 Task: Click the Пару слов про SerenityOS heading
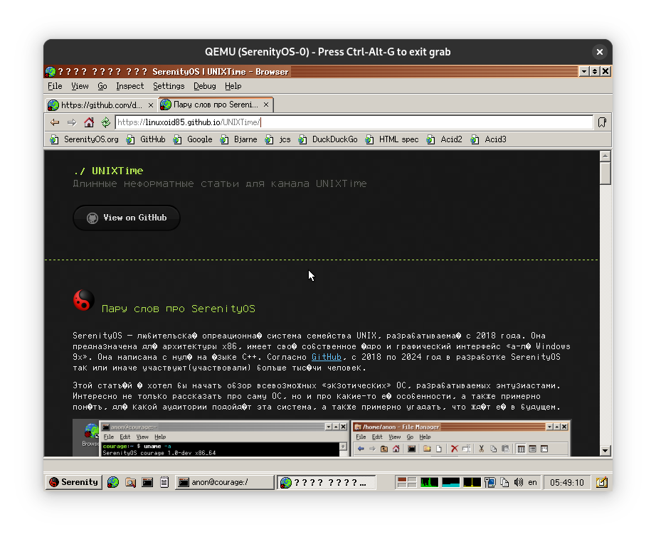pyautogui.click(x=178, y=309)
